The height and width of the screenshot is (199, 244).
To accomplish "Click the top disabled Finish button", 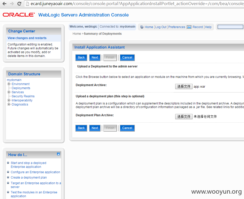I will click(x=110, y=57).
